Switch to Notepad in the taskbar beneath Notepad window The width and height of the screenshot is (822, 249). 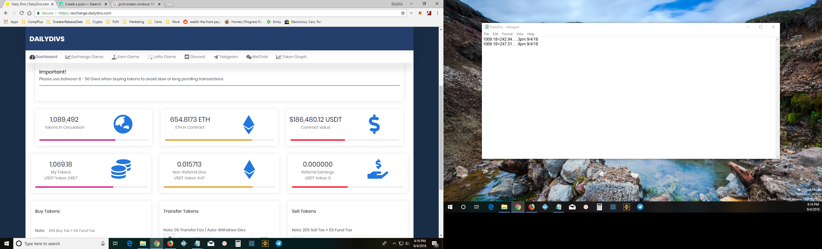point(558,207)
